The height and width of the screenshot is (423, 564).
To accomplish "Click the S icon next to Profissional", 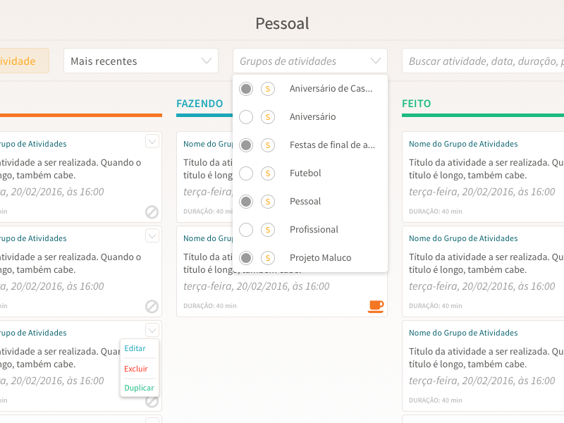I will coord(268,230).
